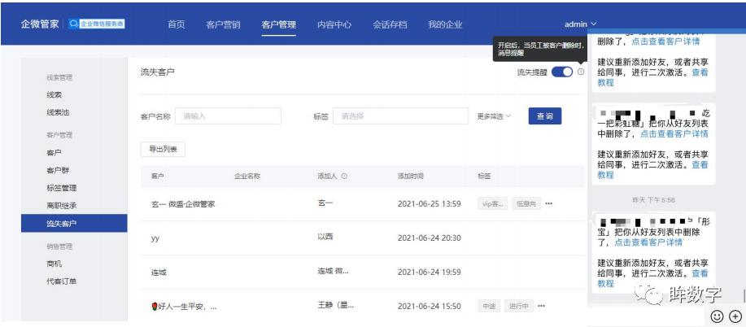Viewport: 746px width, 327px height.
Task: Click added time 2021-06-24 15:50
Action: [x=430, y=307]
